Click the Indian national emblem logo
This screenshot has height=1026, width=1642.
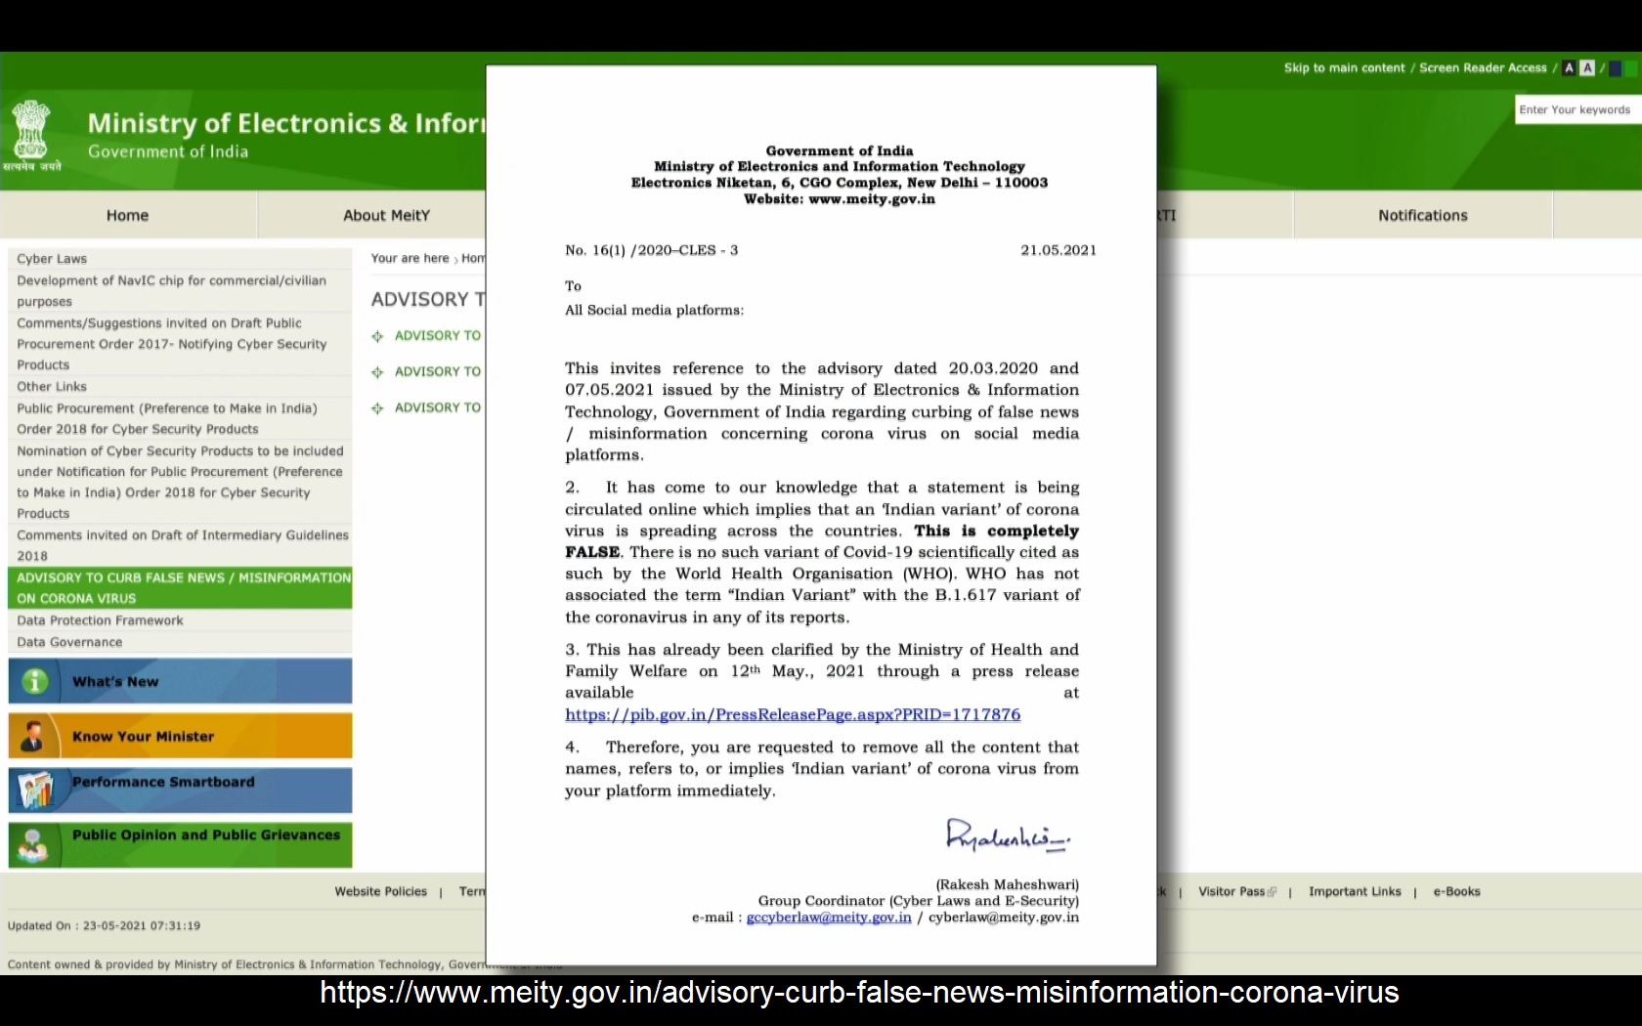point(31,131)
